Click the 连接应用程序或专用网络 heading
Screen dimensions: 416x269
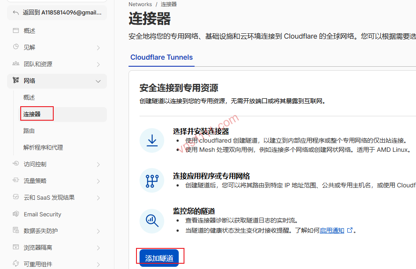coord(211,176)
